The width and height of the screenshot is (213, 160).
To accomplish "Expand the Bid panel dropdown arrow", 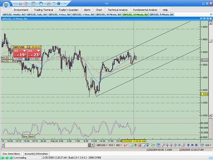I will point(25,51).
